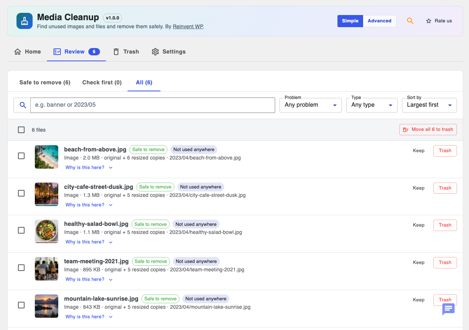
Task: Switch to the Check first (0) tab
Action: point(102,82)
